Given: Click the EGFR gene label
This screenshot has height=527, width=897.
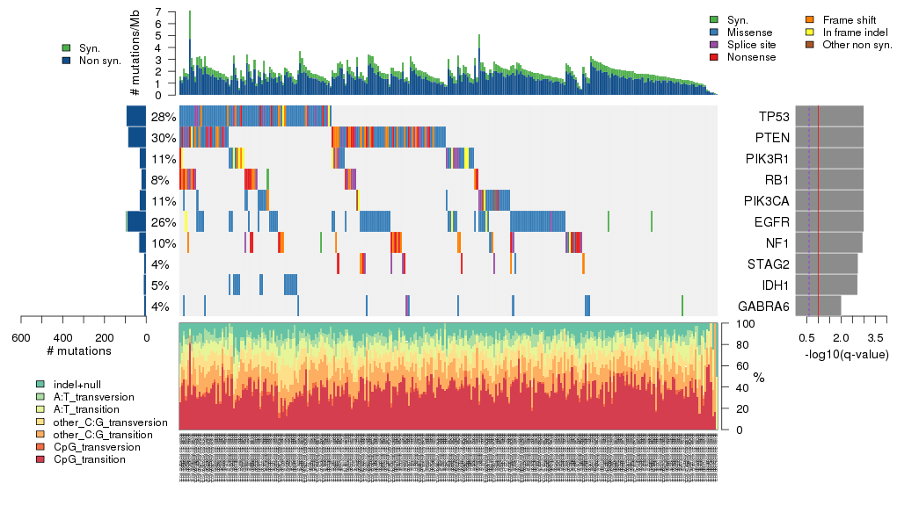Looking at the screenshot, I should [773, 222].
